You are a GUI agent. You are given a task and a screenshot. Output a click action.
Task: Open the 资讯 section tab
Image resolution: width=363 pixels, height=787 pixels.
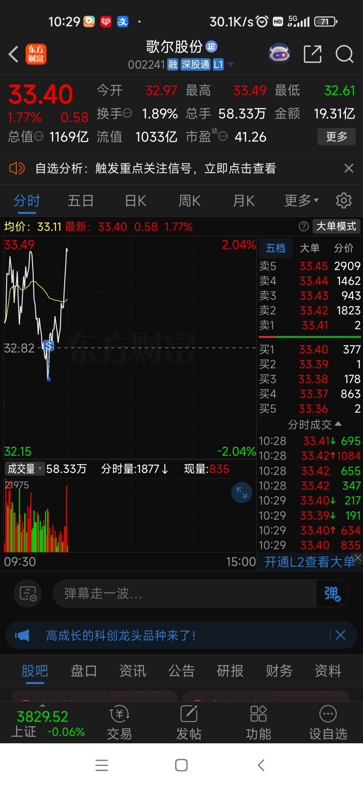point(133,671)
